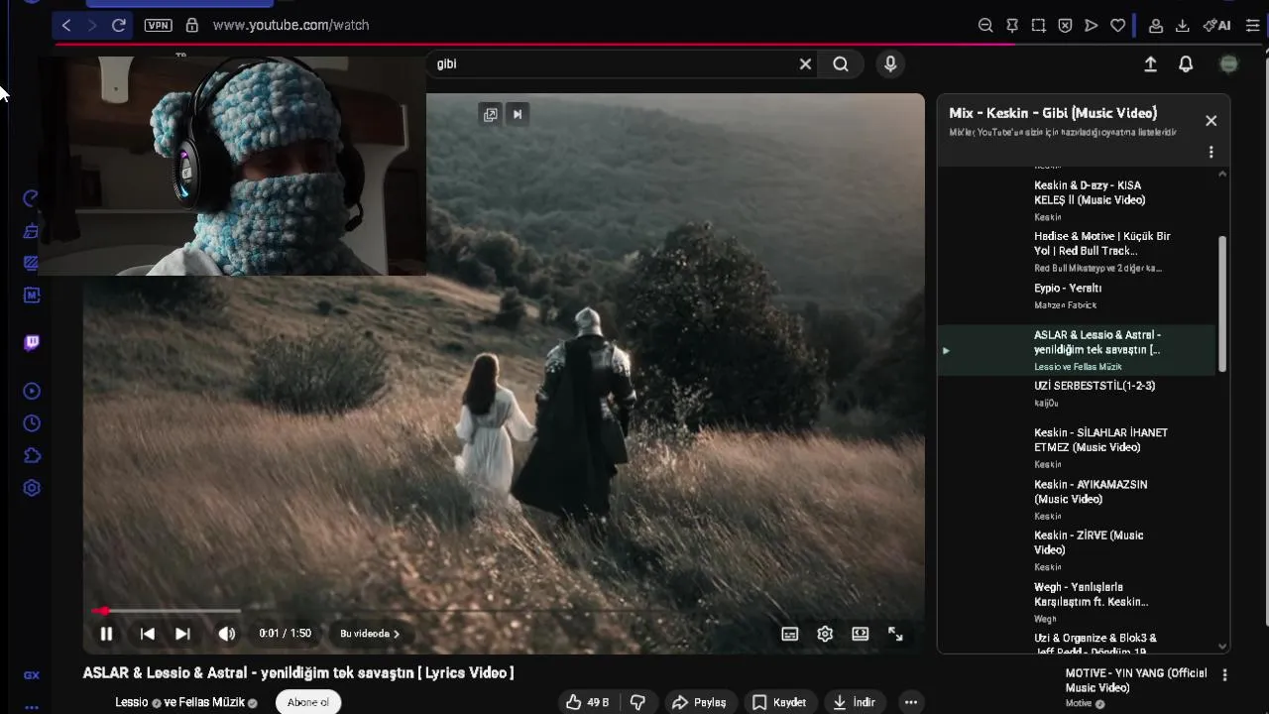1269x714 pixels.
Task: Open Settings gear in the GX sidebar
Action: pyautogui.click(x=32, y=488)
